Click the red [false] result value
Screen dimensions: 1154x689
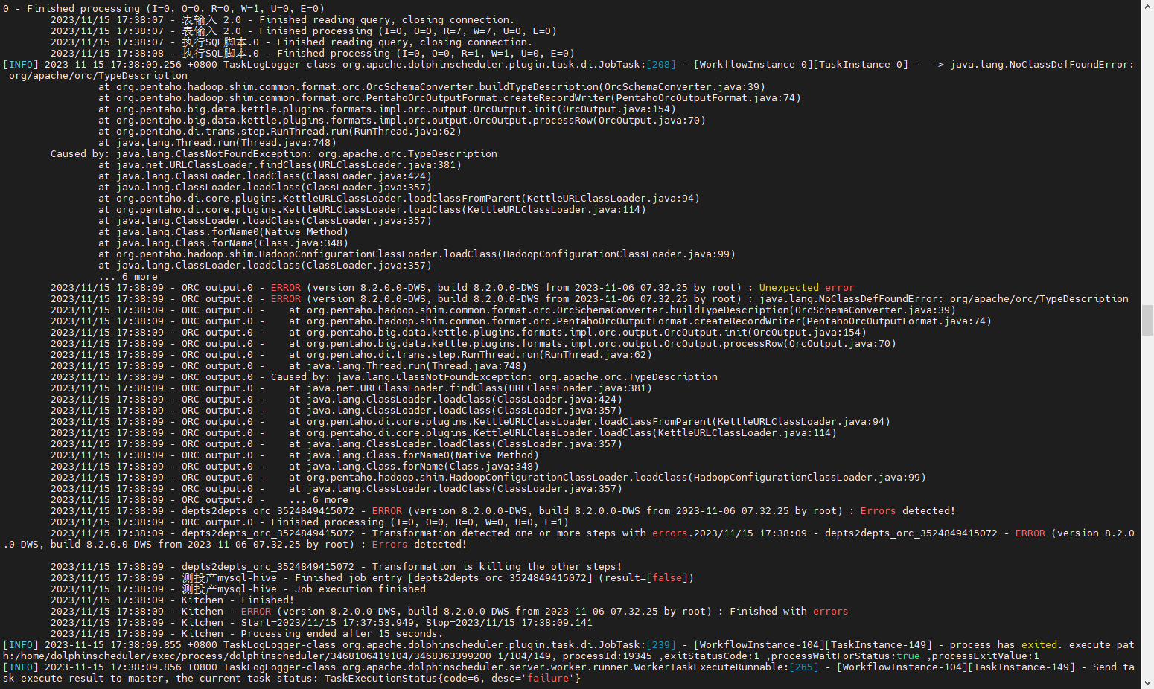click(666, 578)
